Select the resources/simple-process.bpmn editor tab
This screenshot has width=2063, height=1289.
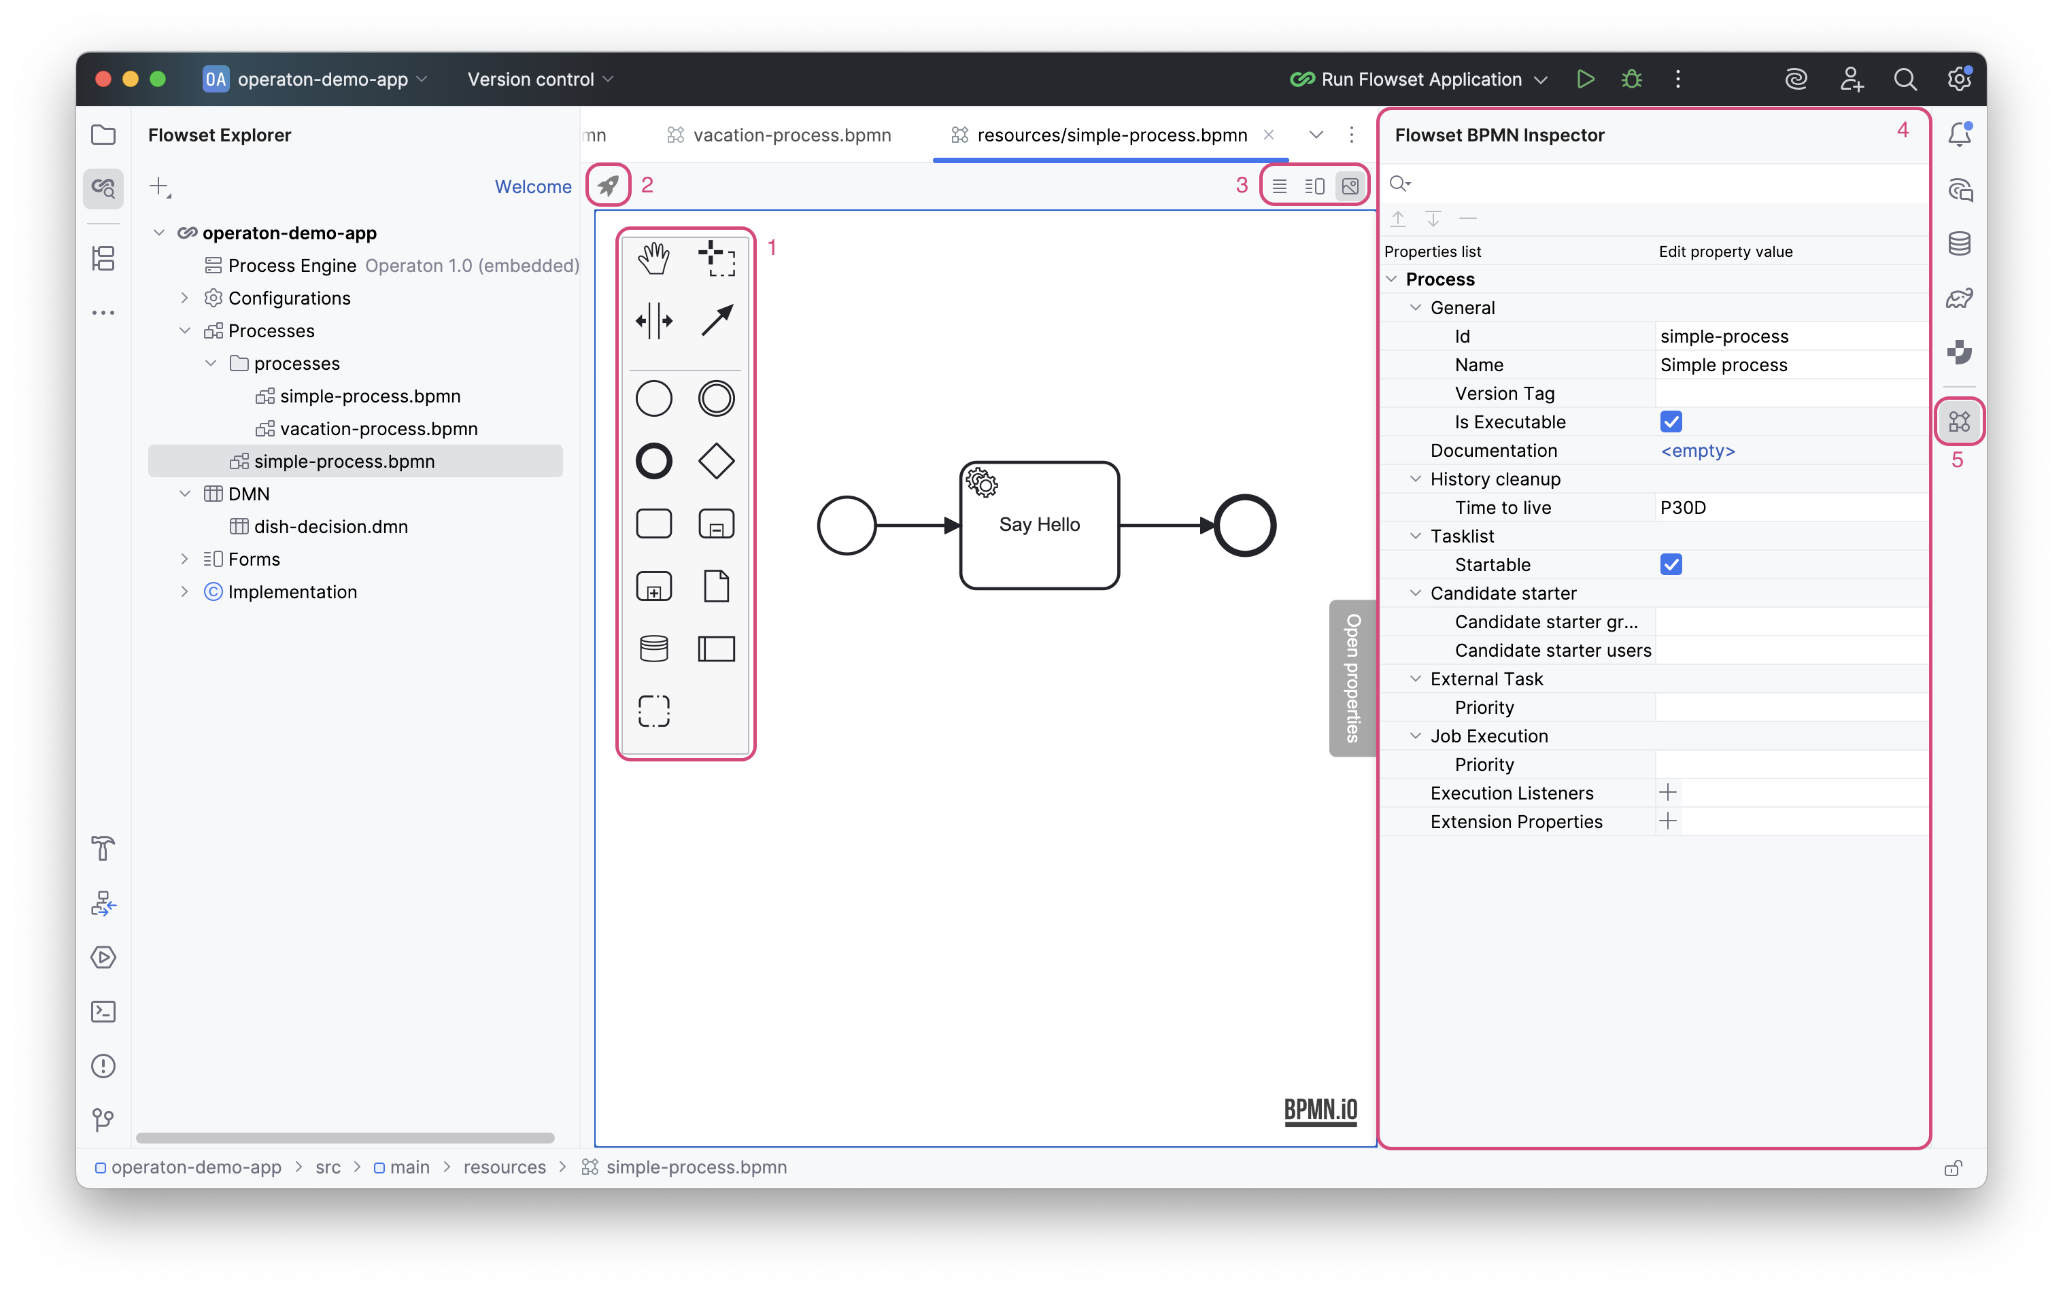click(1108, 134)
